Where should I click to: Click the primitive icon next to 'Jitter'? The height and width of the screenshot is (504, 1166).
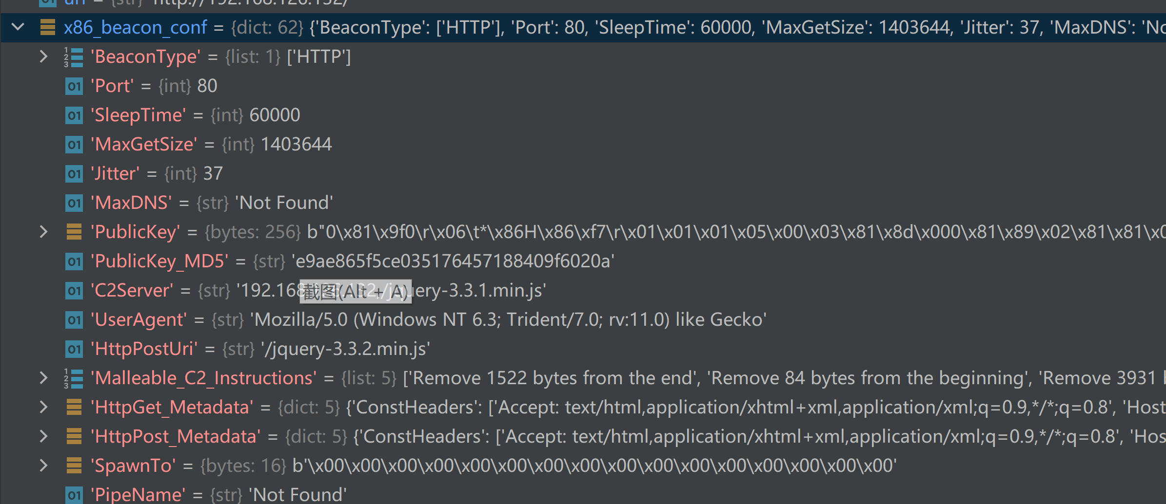tap(74, 174)
